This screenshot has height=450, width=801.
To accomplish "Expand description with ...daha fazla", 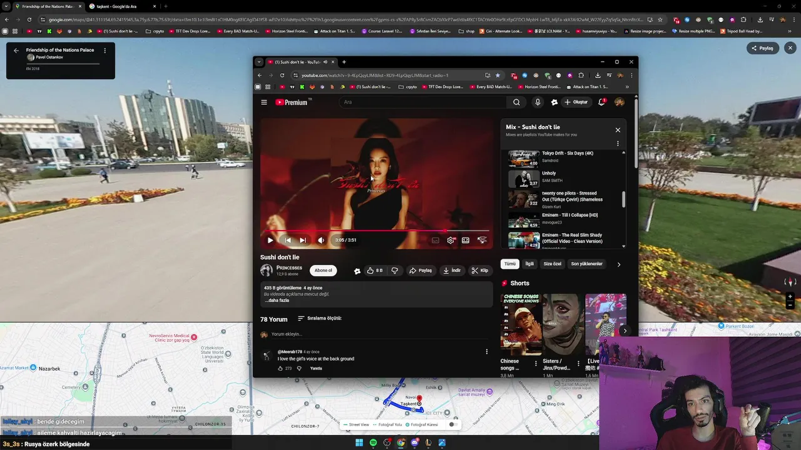I will [x=277, y=301].
